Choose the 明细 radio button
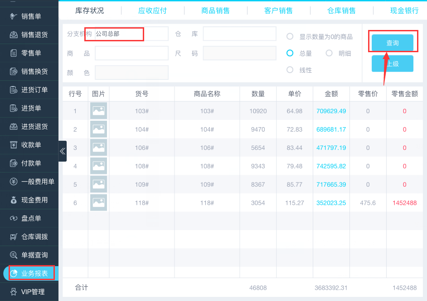 coord(330,53)
